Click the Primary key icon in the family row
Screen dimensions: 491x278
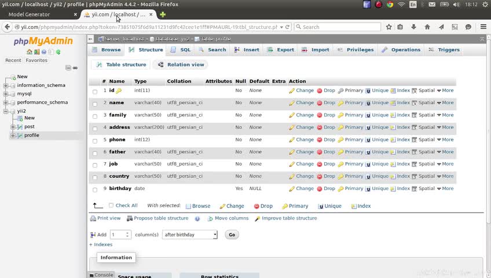coord(340,115)
